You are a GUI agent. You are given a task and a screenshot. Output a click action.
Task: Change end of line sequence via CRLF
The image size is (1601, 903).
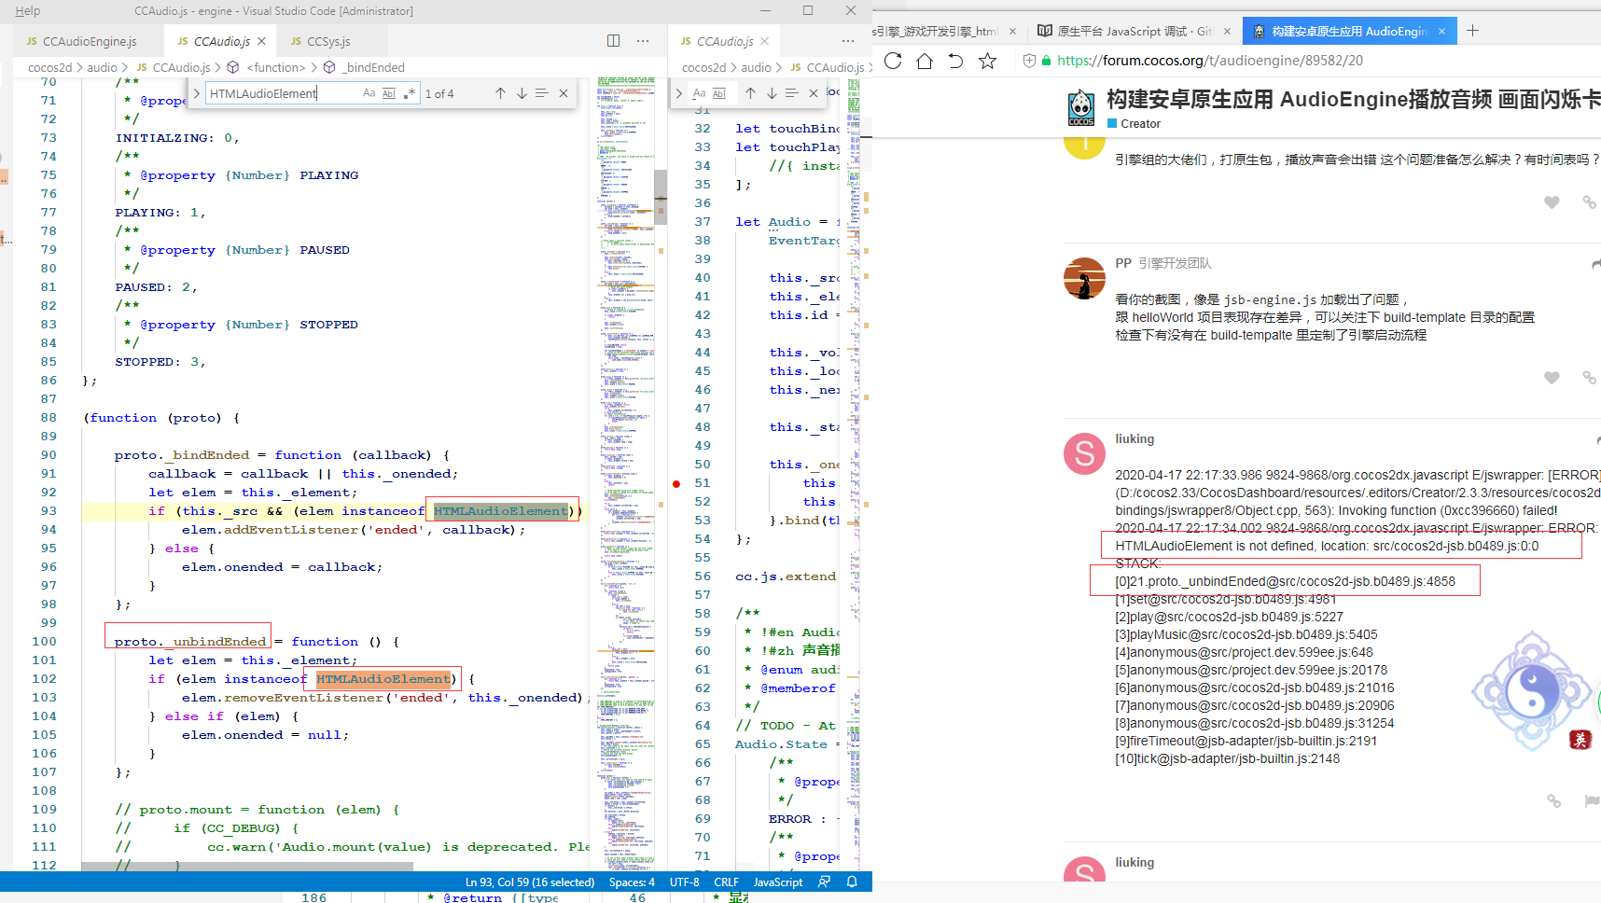(726, 882)
